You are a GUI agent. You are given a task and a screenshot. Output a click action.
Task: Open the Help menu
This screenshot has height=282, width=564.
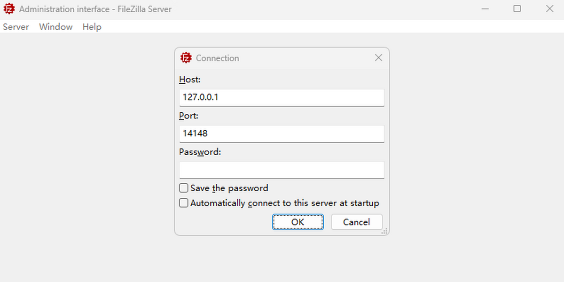click(x=92, y=27)
